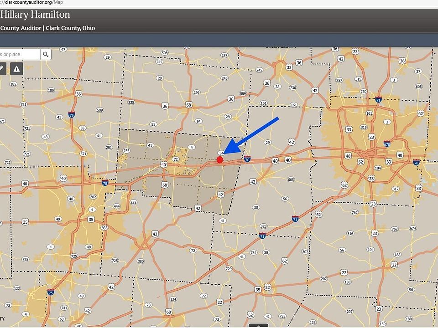Viewport: 438px width, 328px height.
Task: Click the route 750 label
Action: tap(364, 92)
